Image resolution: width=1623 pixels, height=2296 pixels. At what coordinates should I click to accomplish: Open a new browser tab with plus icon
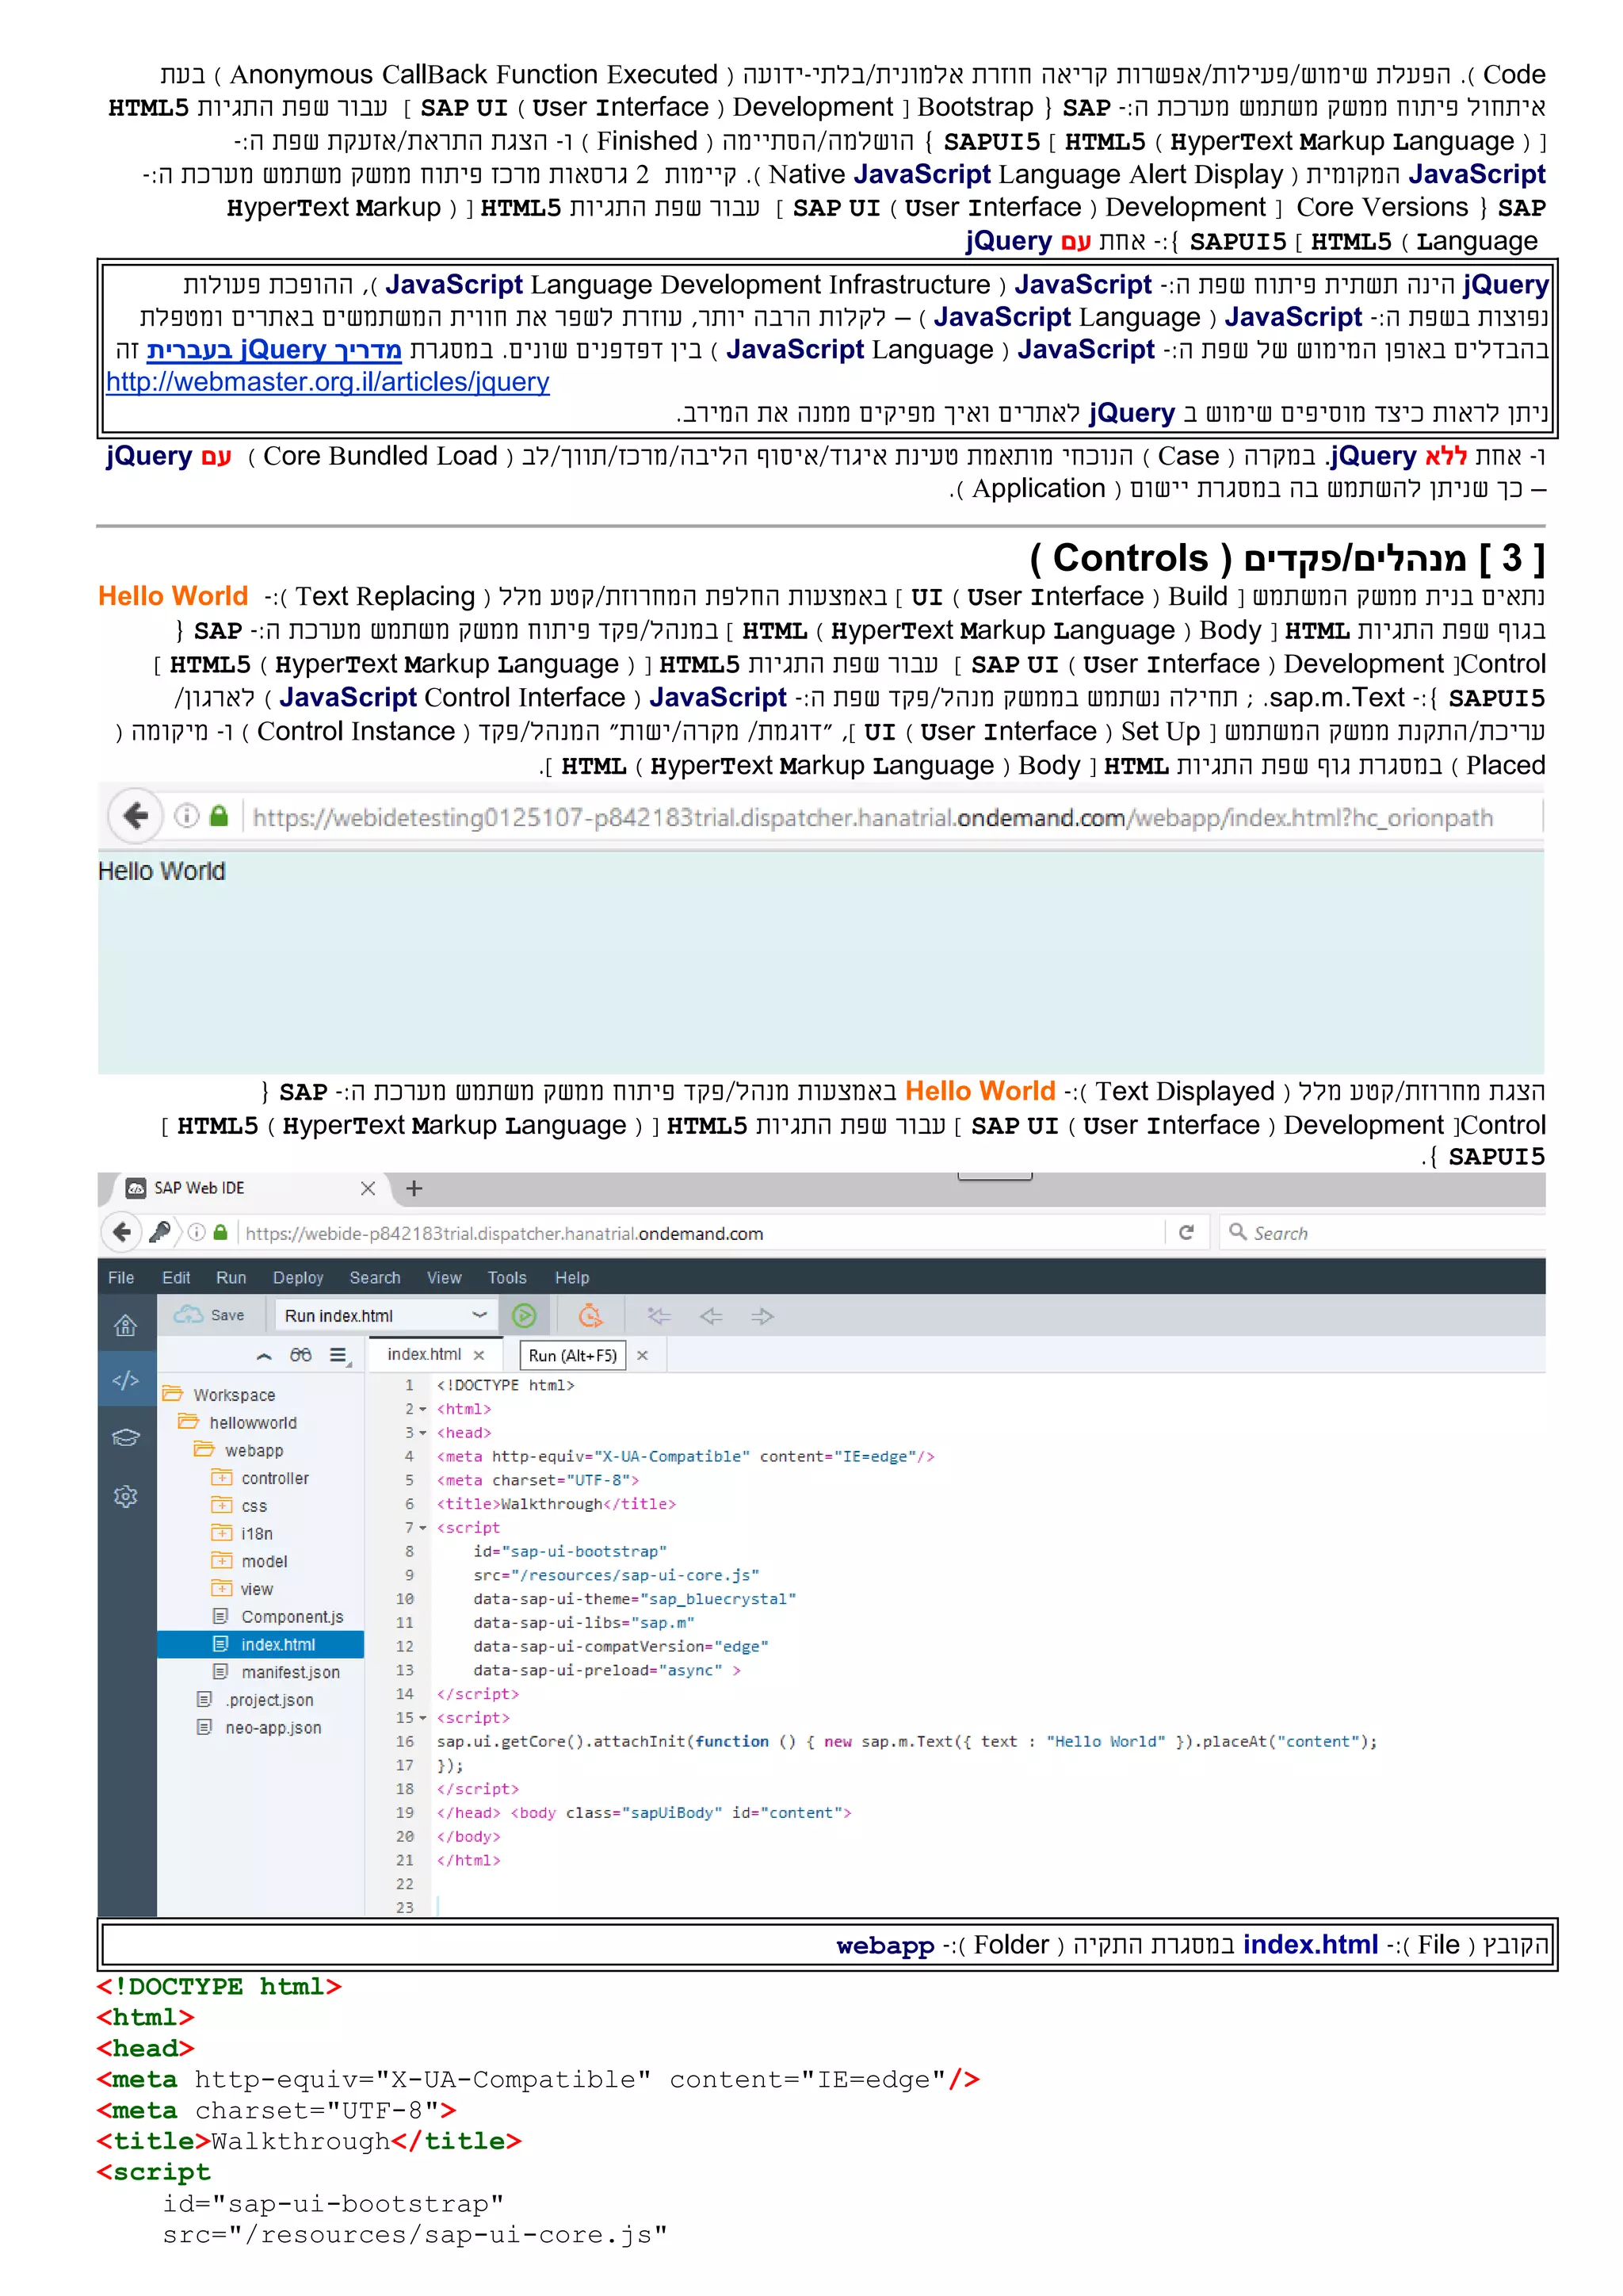[414, 1188]
